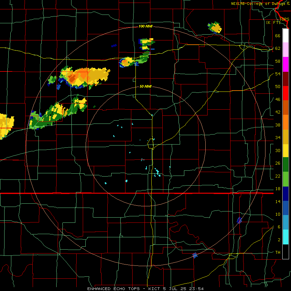Image resolution: width=291 pixels, height=291 pixels.
Task: Select the magenta swatch in the legend
Action: tap(286, 64)
